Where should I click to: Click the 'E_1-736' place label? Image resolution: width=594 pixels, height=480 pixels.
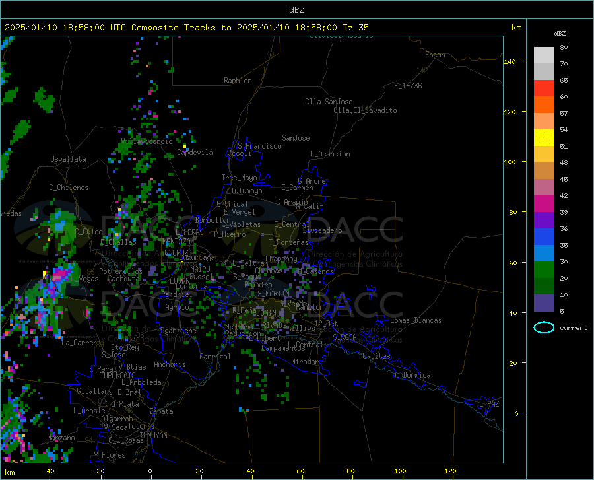tap(408, 86)
